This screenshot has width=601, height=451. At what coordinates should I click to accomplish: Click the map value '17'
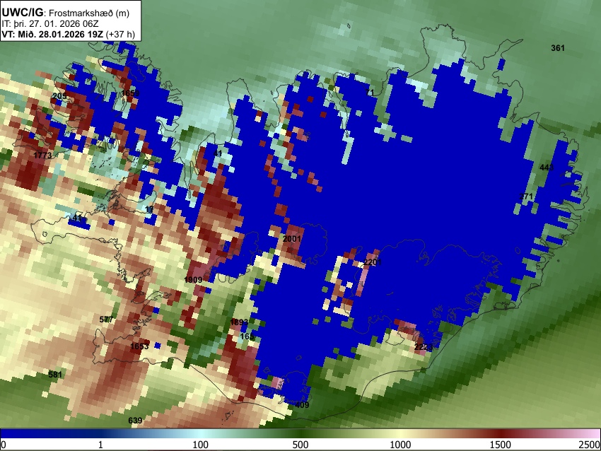[149, 210]
